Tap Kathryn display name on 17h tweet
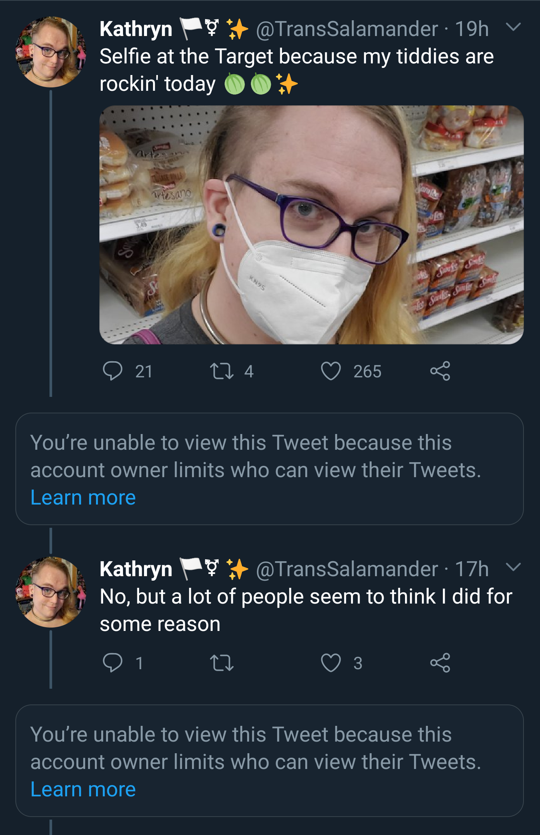Viewport: 540px width, 835px height. [136, 569]
